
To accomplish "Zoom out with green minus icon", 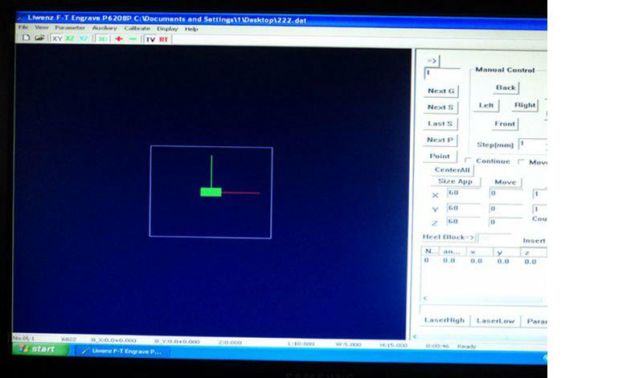I will click(x=133, y=38).
